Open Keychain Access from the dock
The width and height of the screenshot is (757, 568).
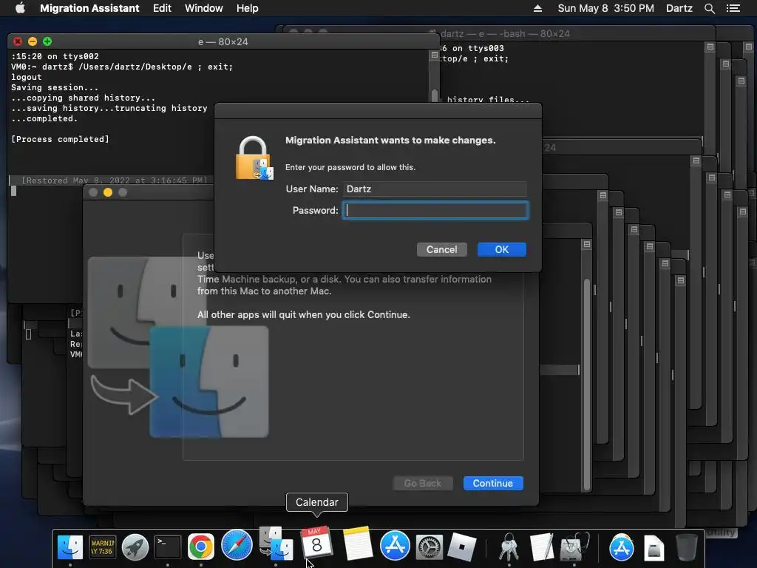point(509,547)
